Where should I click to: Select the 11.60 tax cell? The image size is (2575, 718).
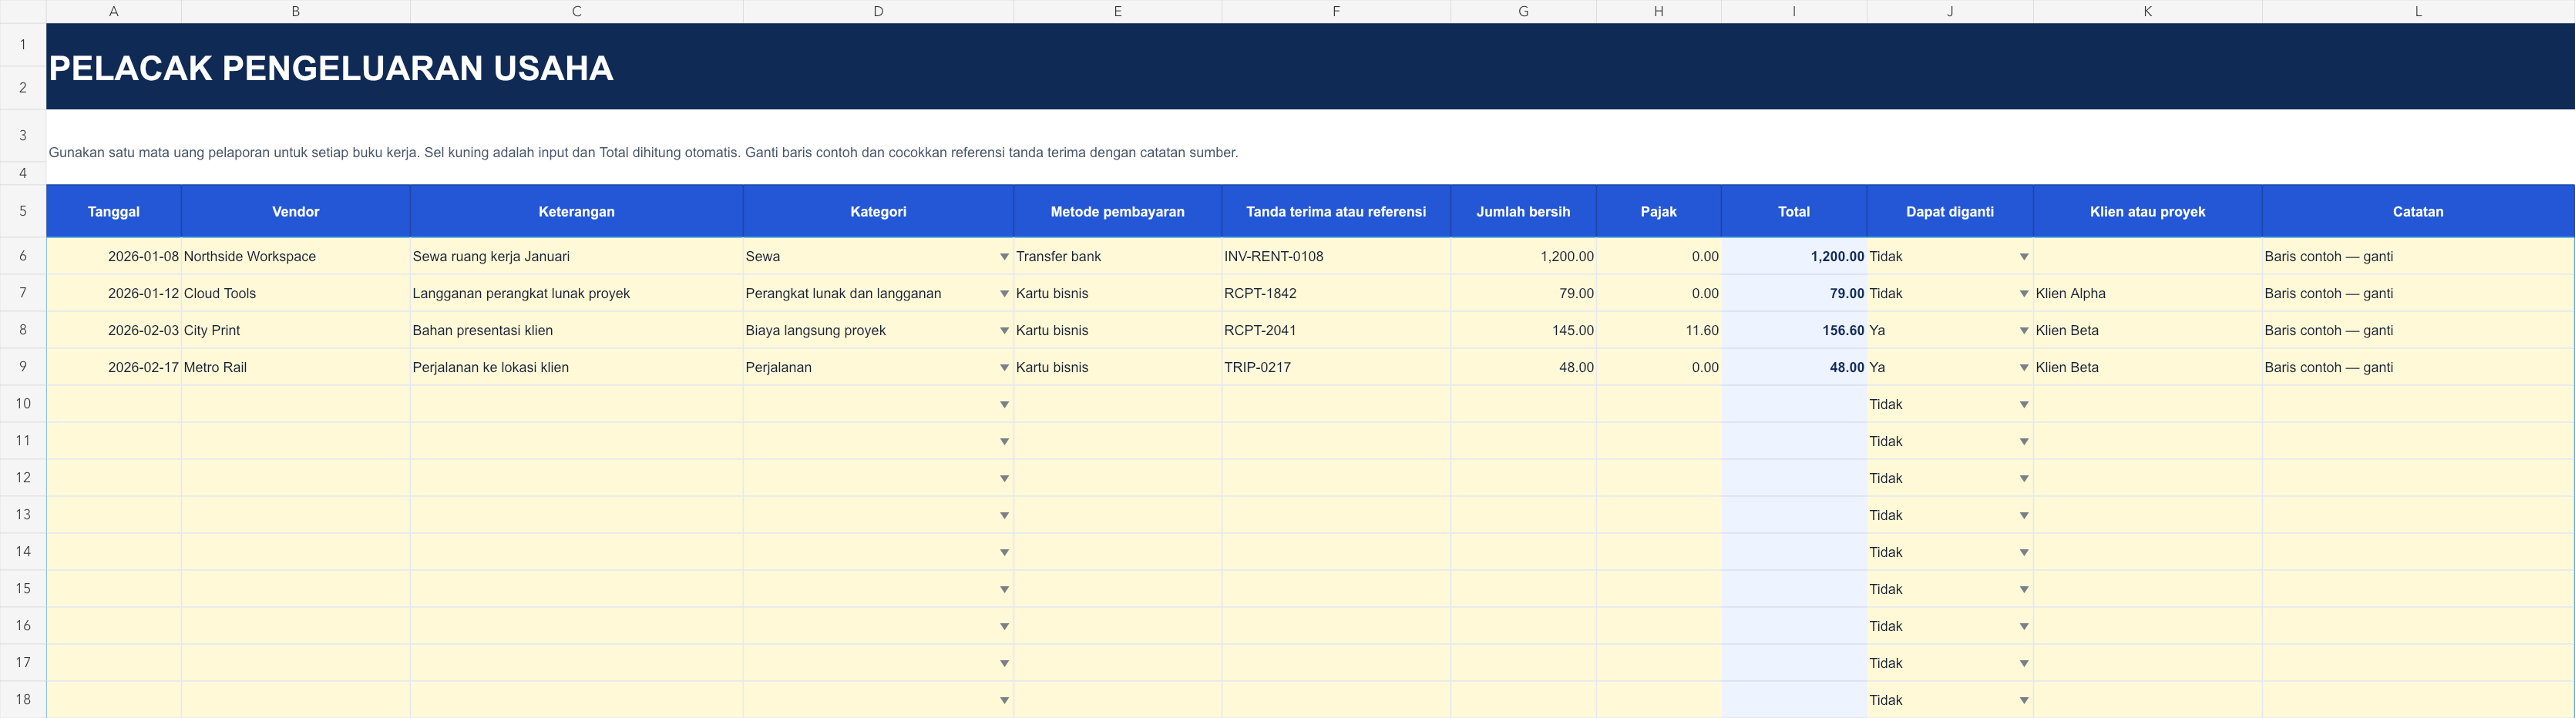pos(1659,330)
